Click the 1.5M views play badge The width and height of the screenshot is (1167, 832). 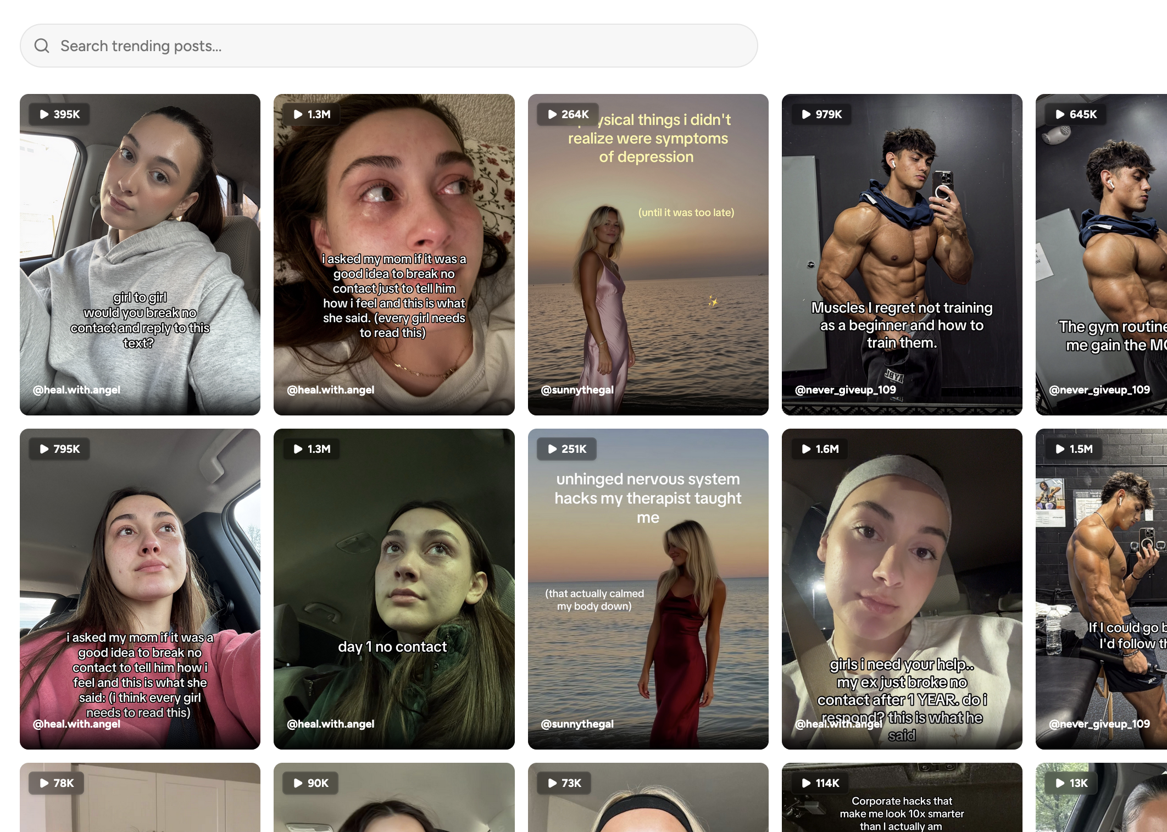click(1074, 449)
